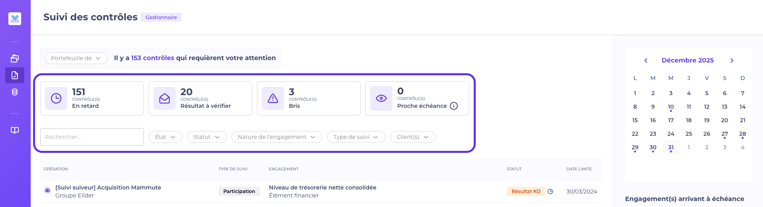The width and height of the screenshot is (763, 207).
Task: Open the database sidebar icon
Action: point(15,92)
